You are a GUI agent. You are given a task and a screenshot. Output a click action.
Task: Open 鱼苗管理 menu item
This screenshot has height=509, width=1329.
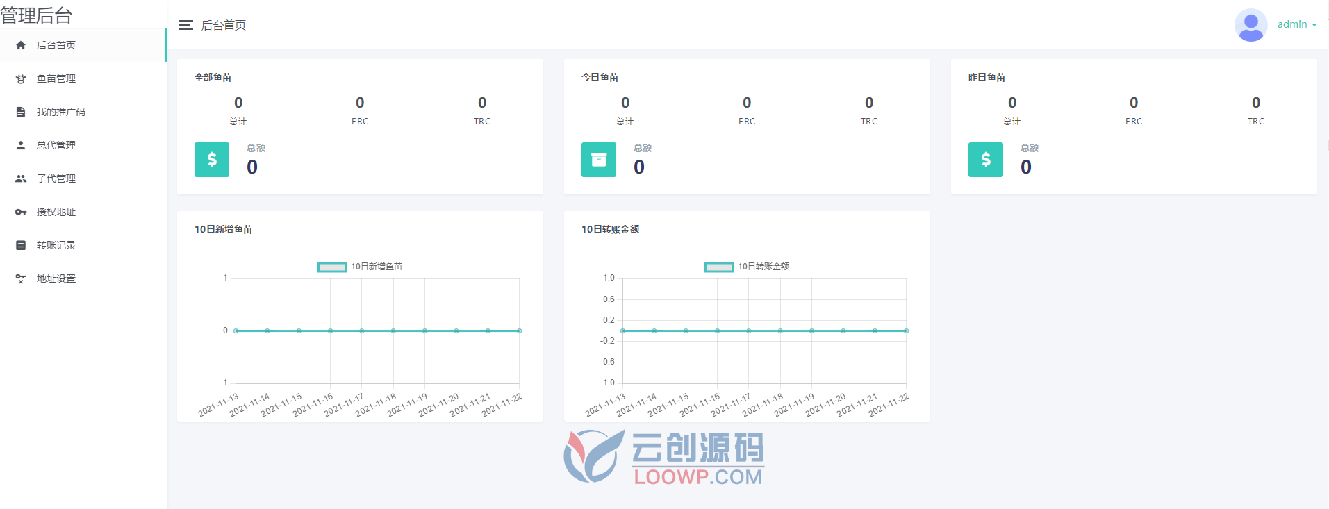[83, 78]
